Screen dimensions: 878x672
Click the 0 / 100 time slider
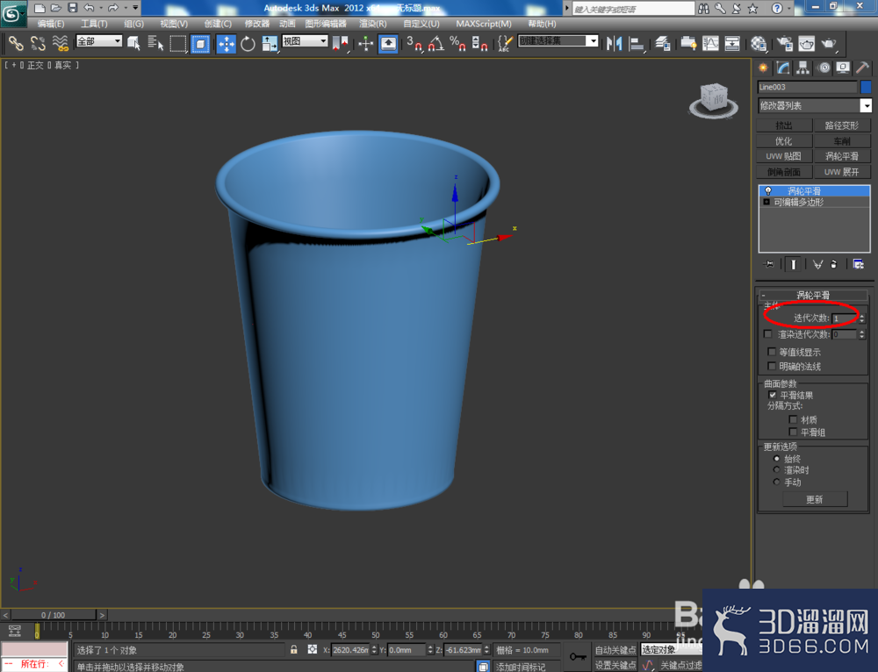pos(54,615)
